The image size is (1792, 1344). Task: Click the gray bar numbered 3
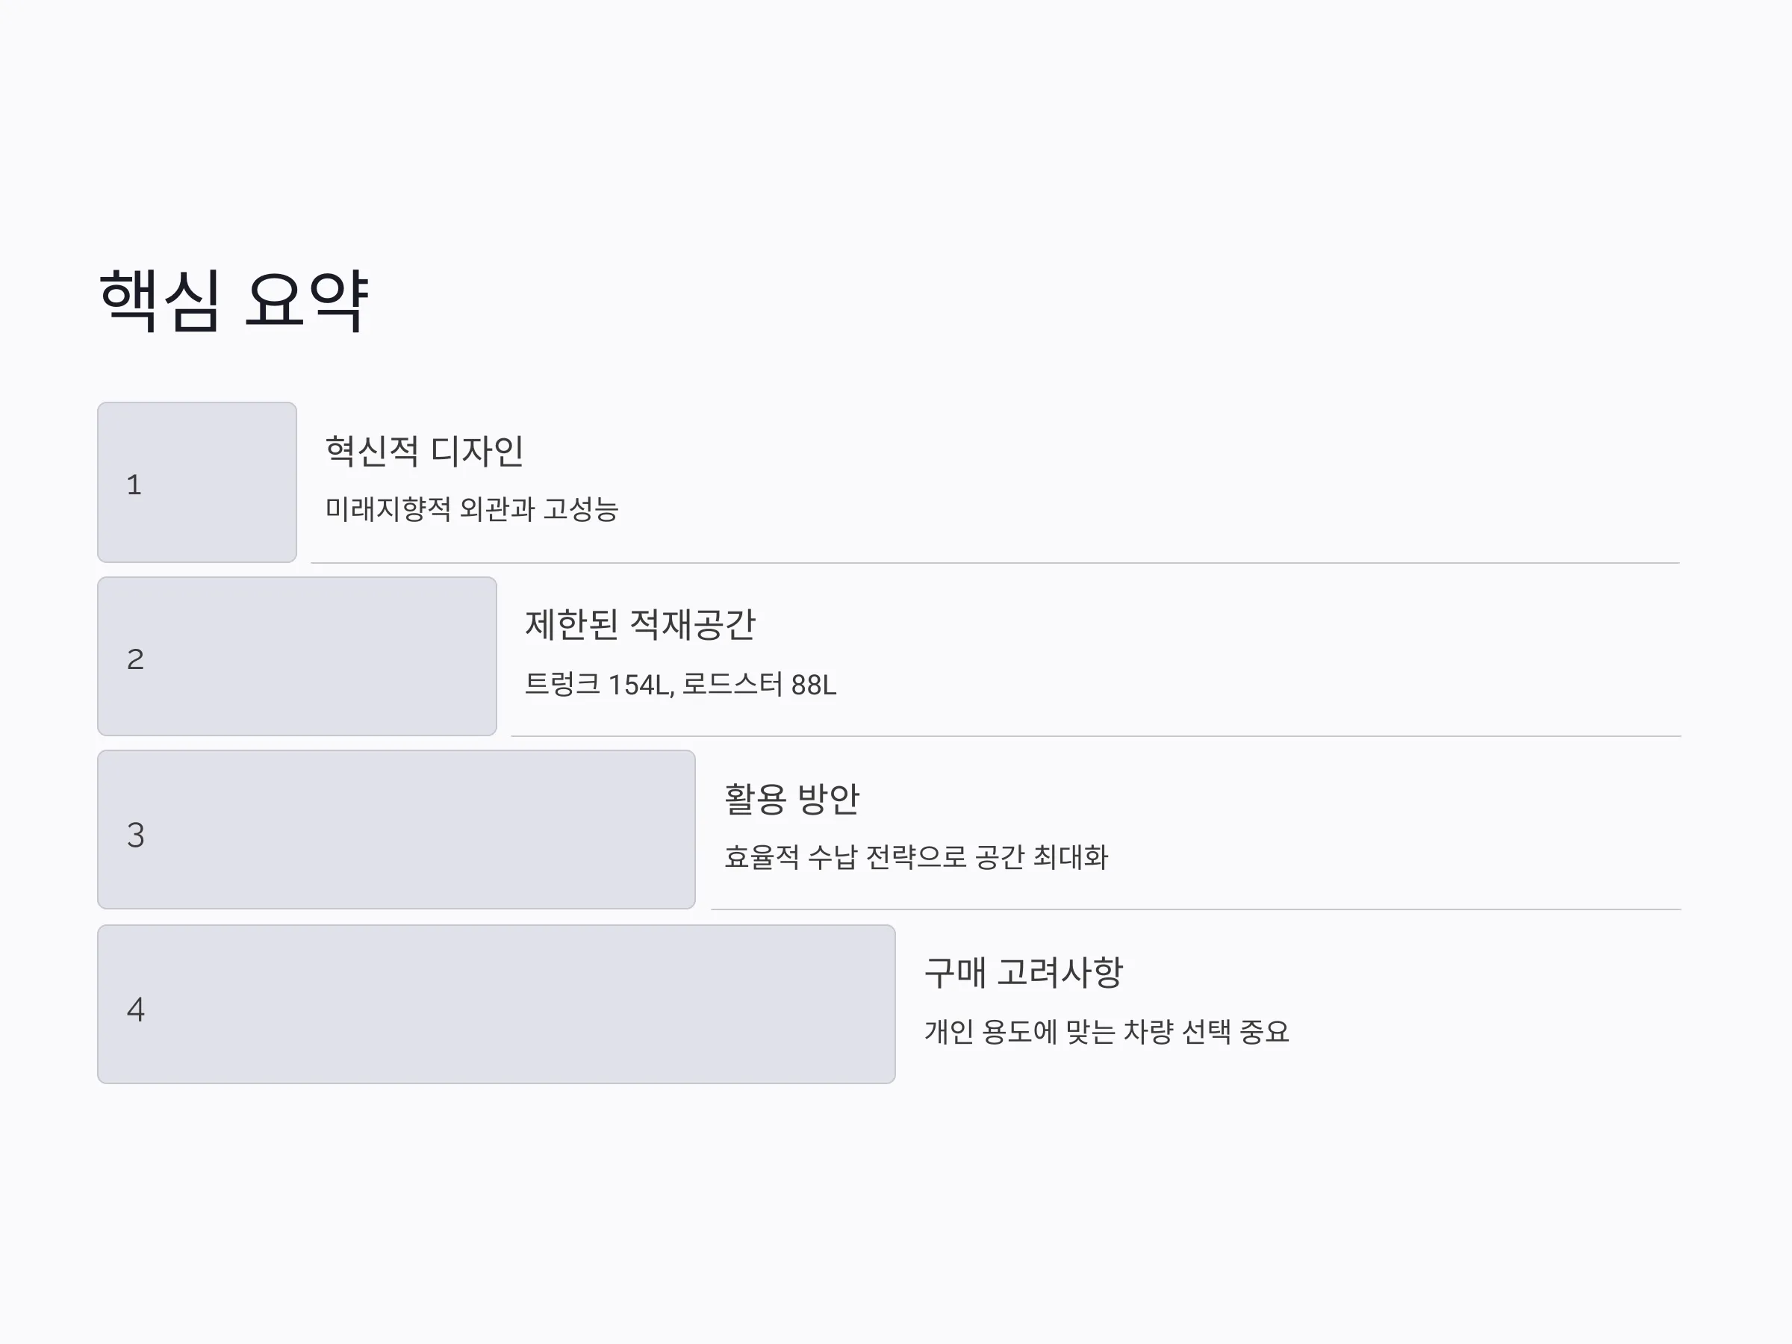(x=396, y=830)
